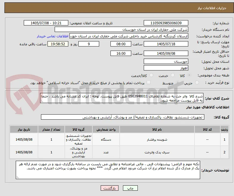Select the خدمت radio button

click(x=173, y=75)
